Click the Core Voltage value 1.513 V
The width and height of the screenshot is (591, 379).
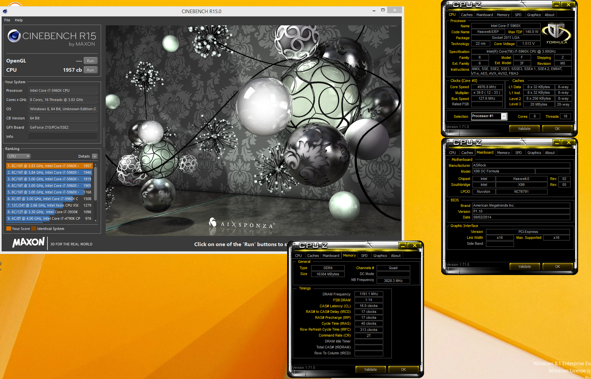point(528,43)
